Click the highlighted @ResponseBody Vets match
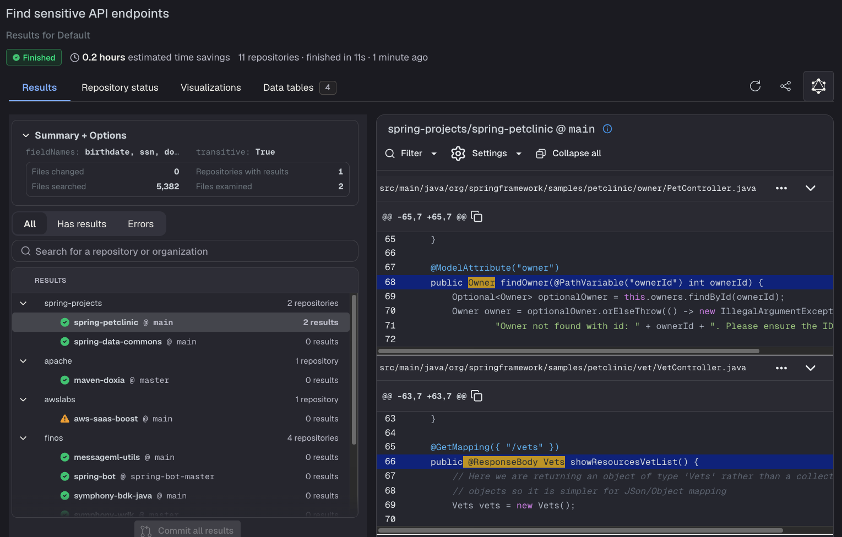The height and width of the screenshot is (537, 842). (514, 462)
